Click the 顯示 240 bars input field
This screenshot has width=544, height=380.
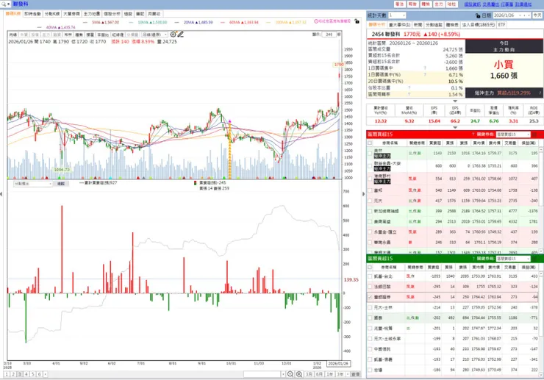(329, 35)
